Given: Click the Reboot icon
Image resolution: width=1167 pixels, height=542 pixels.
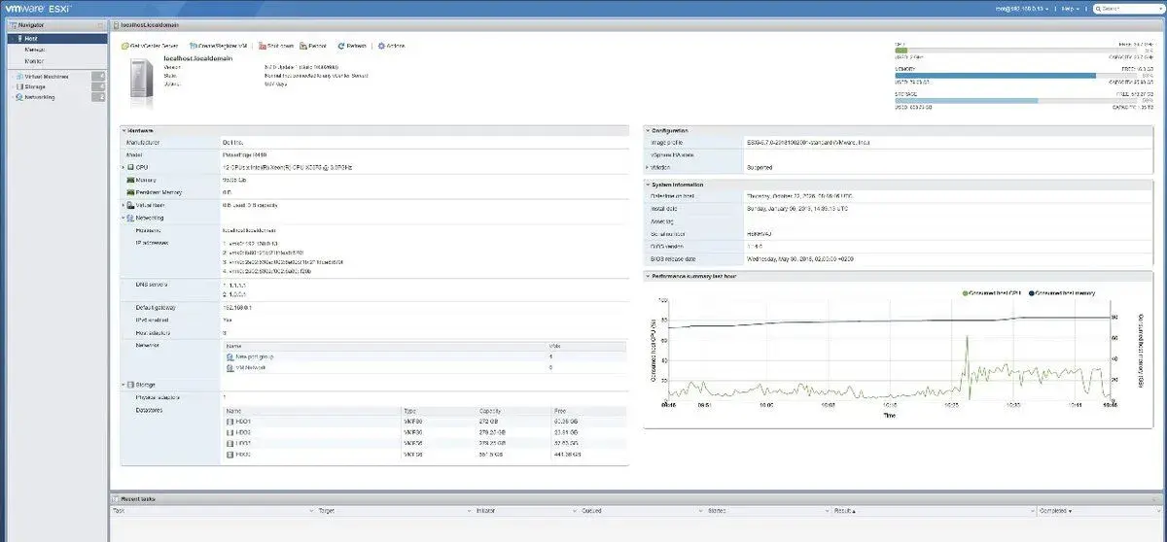Looking at the screenshot, I should coord(303,46).
